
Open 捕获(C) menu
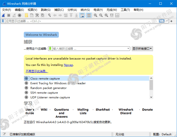tap(59, 10)
